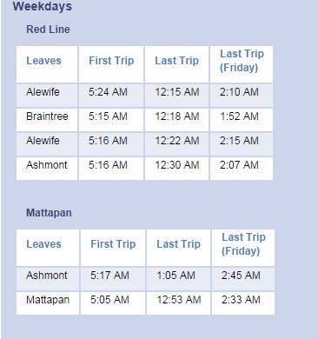The height and width of the screenshot is (339, 318).
Task: Click the 5:05 AM Mattapan first trip
Action: point(109,300)
